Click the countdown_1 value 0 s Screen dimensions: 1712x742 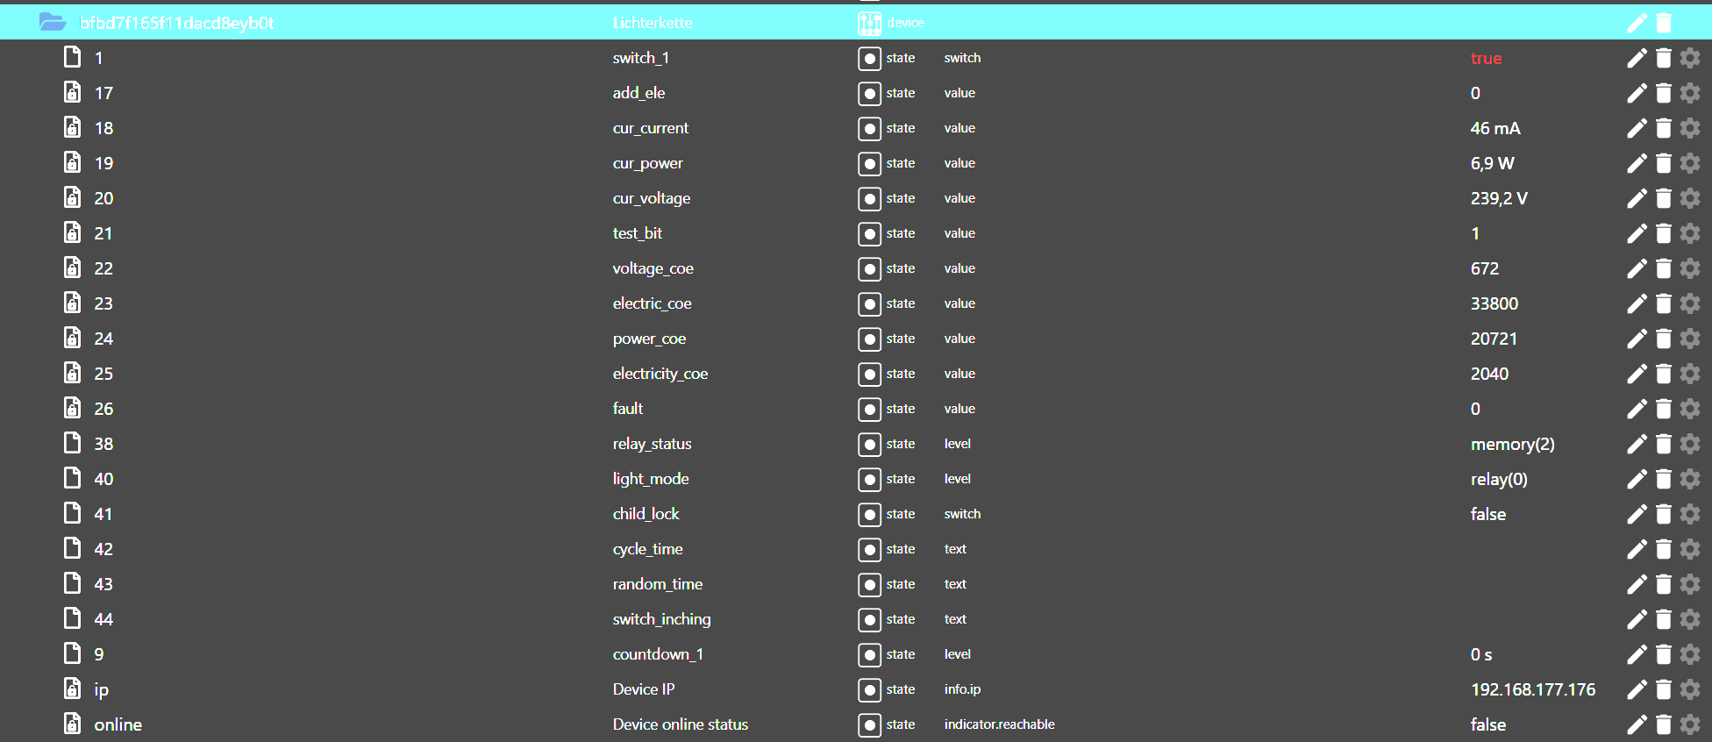(x=1481, y=654)
